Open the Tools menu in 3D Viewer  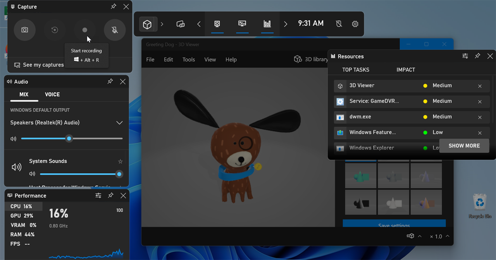[188, 60]
